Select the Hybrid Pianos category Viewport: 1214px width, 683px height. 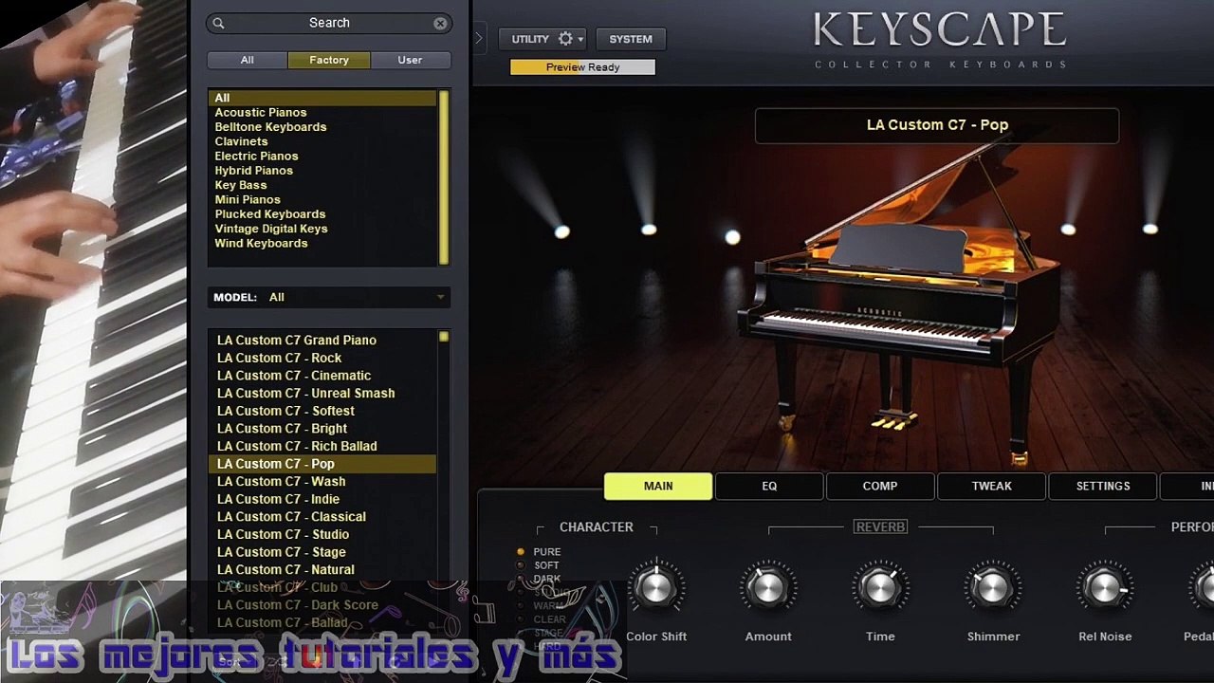coord(322,171)
